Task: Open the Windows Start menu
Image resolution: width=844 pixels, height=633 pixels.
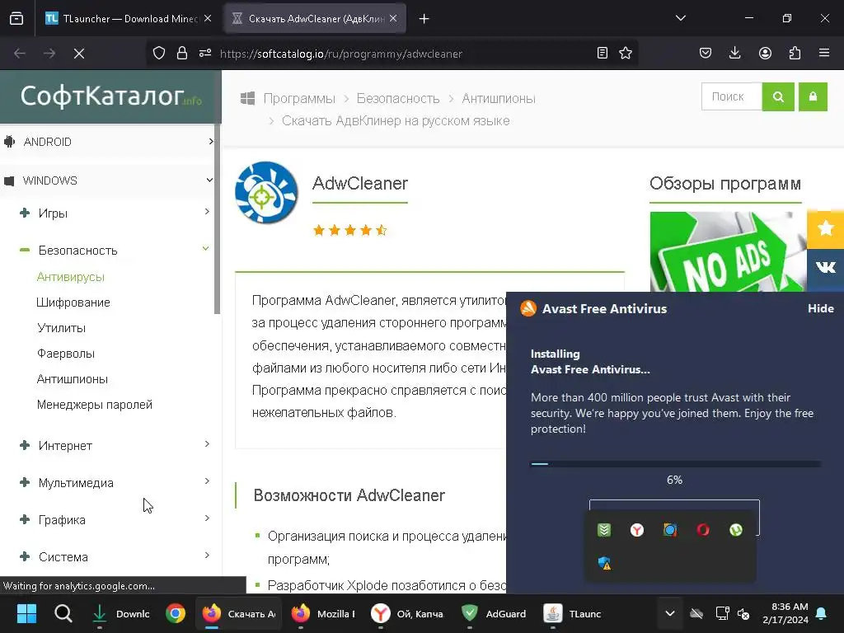Action: click(x=26, y=613)
